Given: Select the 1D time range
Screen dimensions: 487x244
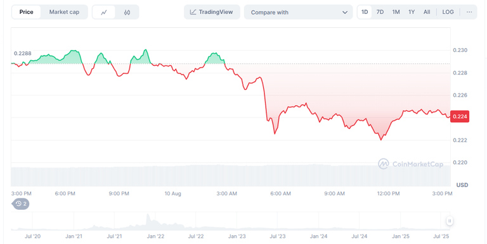Looking at the screenshot, I should click(x=365, y=12).
